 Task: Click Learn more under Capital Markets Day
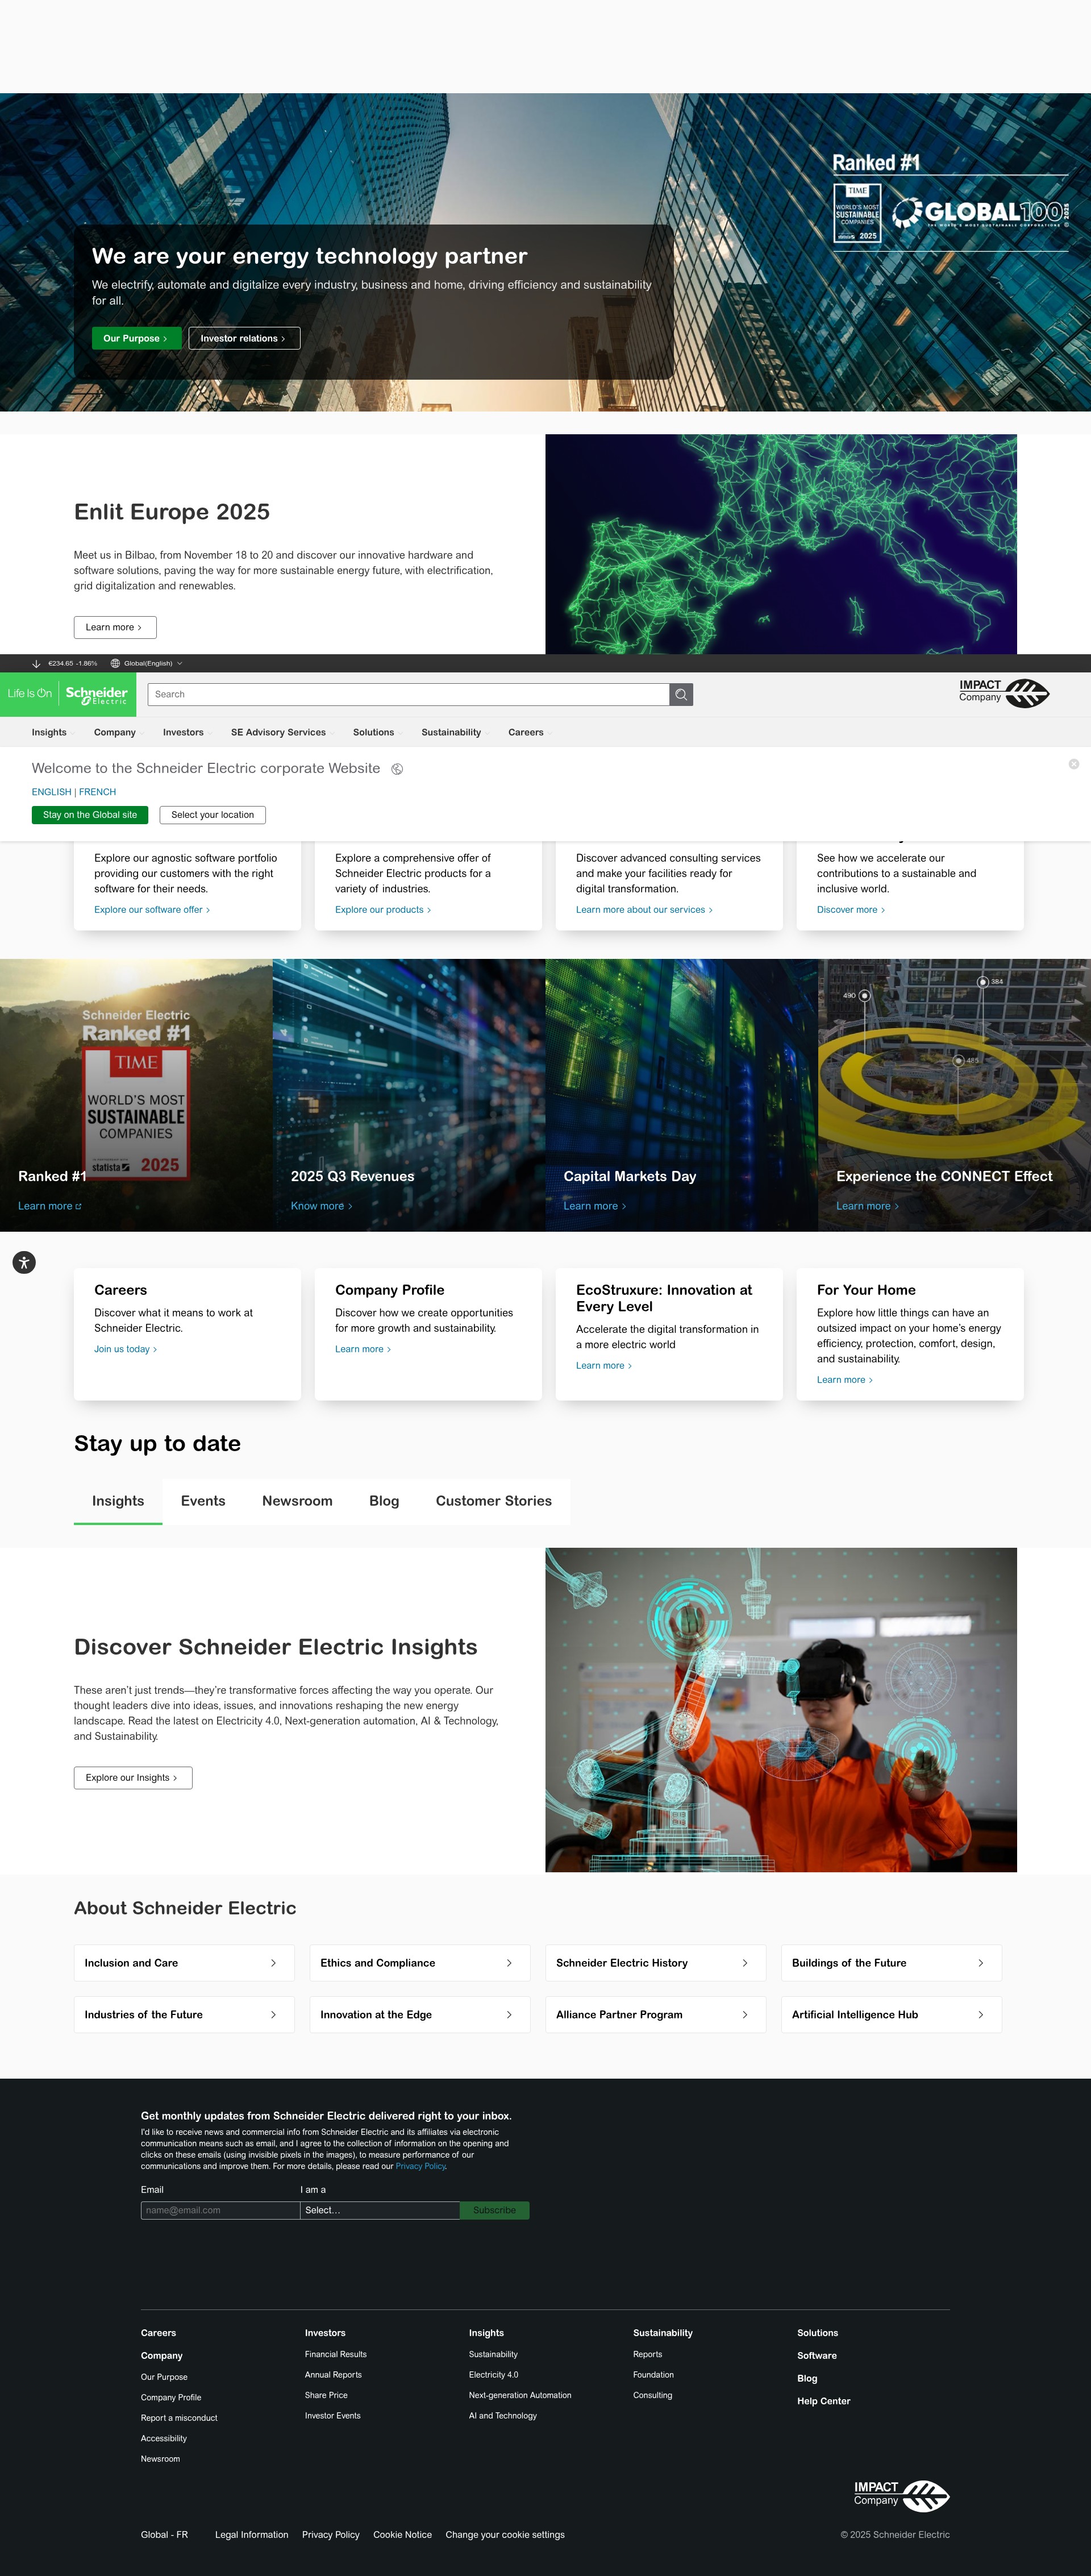[595, 1206]
